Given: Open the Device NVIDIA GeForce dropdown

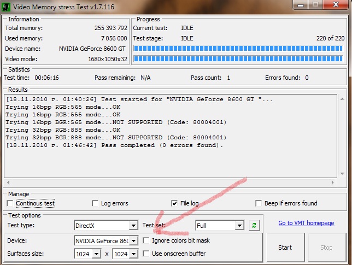Looking at the screenshot, I should tap(133, 240).
